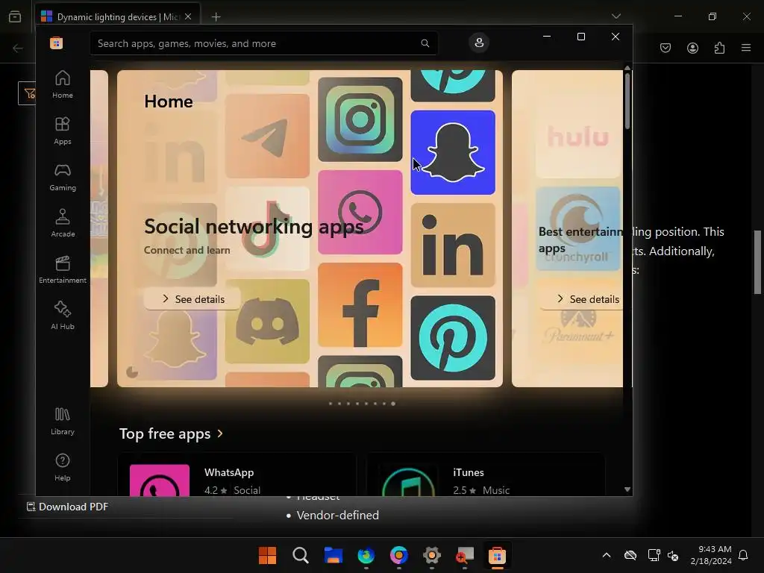Open the Apps section in sidebar
The image size is (764, 573).
point(63,131)
